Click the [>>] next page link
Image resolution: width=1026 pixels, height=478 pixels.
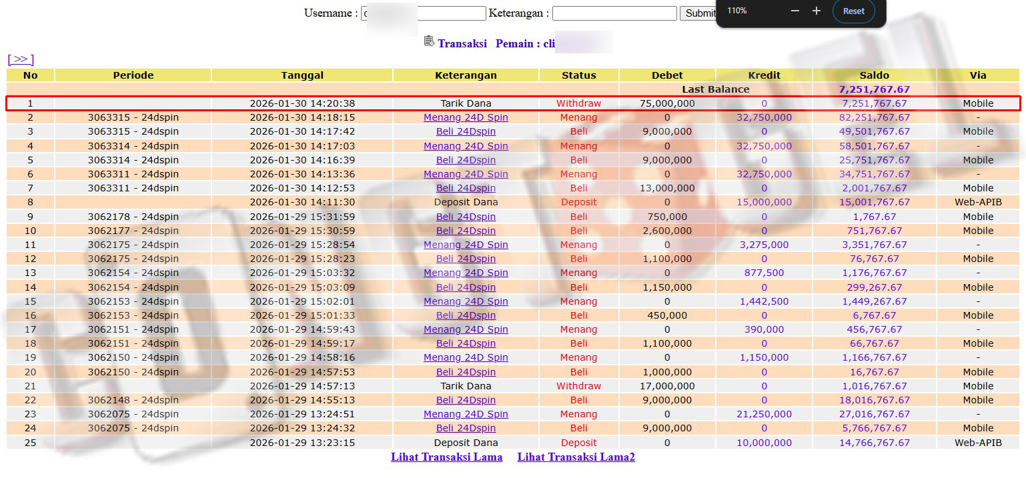(x=21, y=59)
